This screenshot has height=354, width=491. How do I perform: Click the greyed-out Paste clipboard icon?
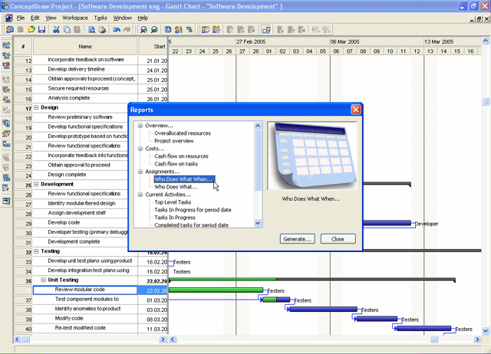(x=77, y=30)
